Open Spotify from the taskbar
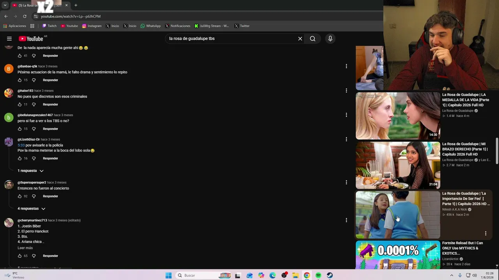 pos(319,275)
